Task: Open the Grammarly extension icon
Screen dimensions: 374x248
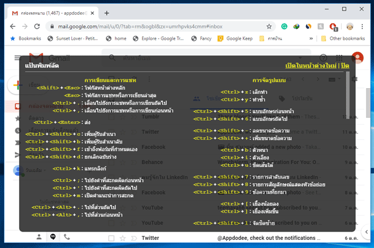Action: coord(284,26)
